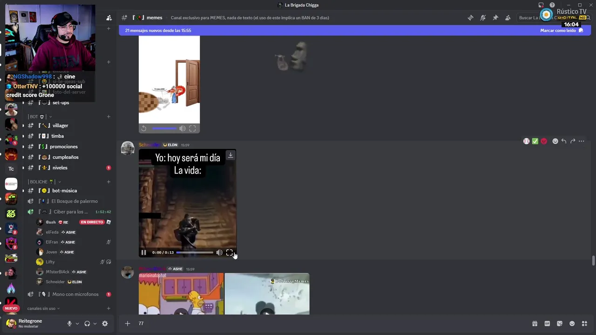Open microphone input options chevron
This screenshot has height=335, width=596.
point(77,323)
